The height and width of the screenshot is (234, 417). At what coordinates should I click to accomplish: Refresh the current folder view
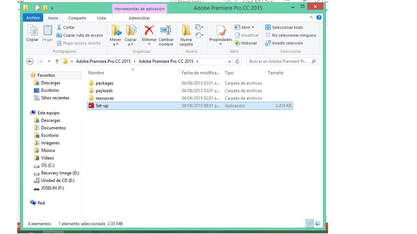pos(237,61)
